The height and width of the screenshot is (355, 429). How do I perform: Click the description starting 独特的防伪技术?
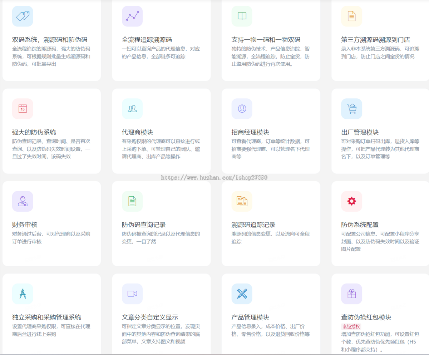click(x=271, y=56)
